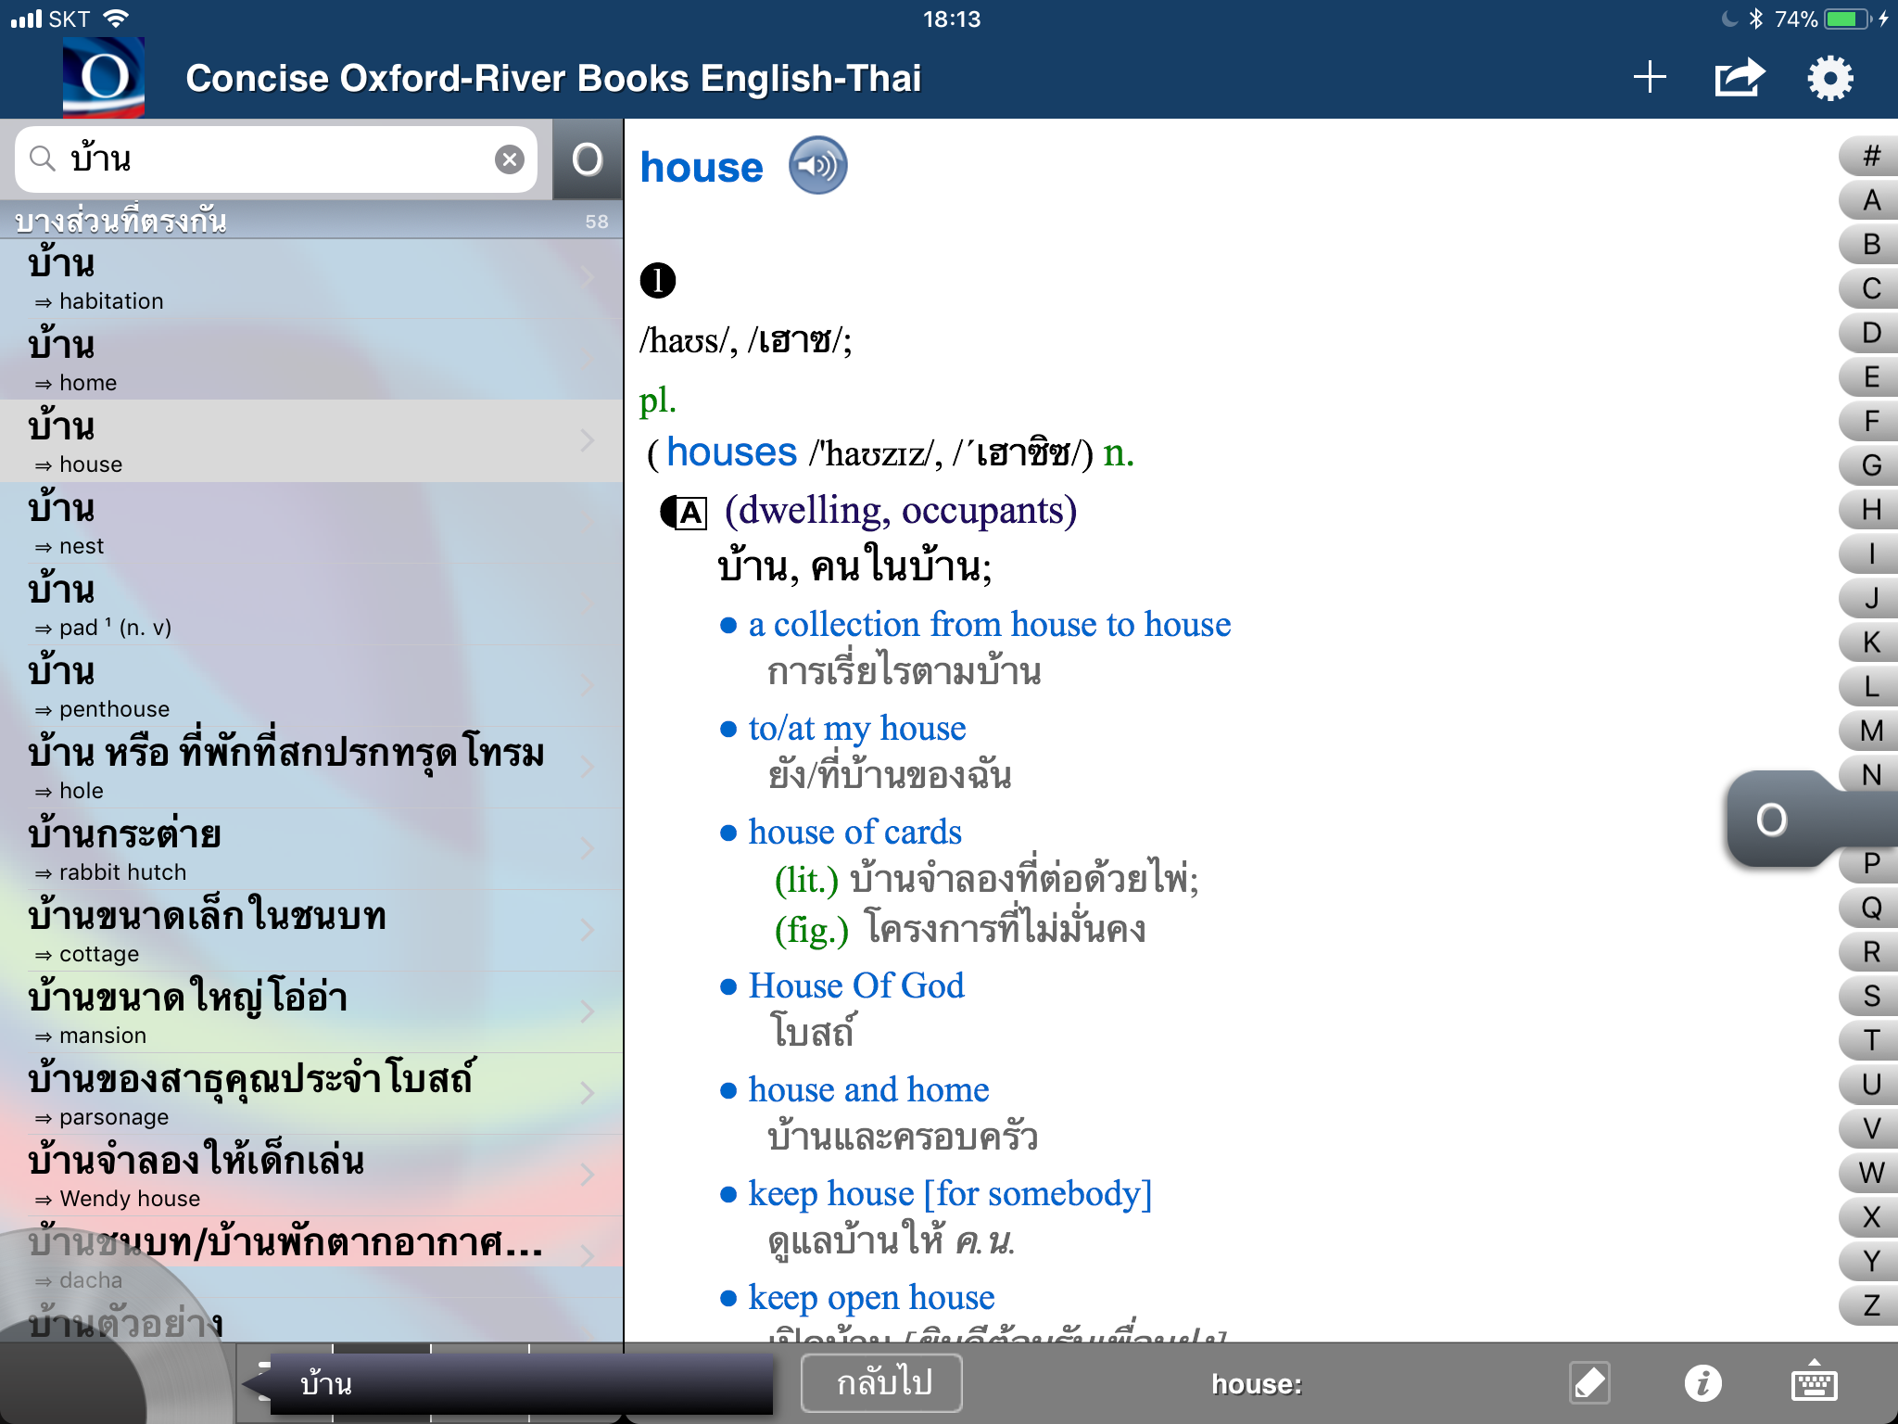Tap the pencil edit note icon
The width and height of the screenshot is (1898, 1424).
(x=1589, y=1383)
